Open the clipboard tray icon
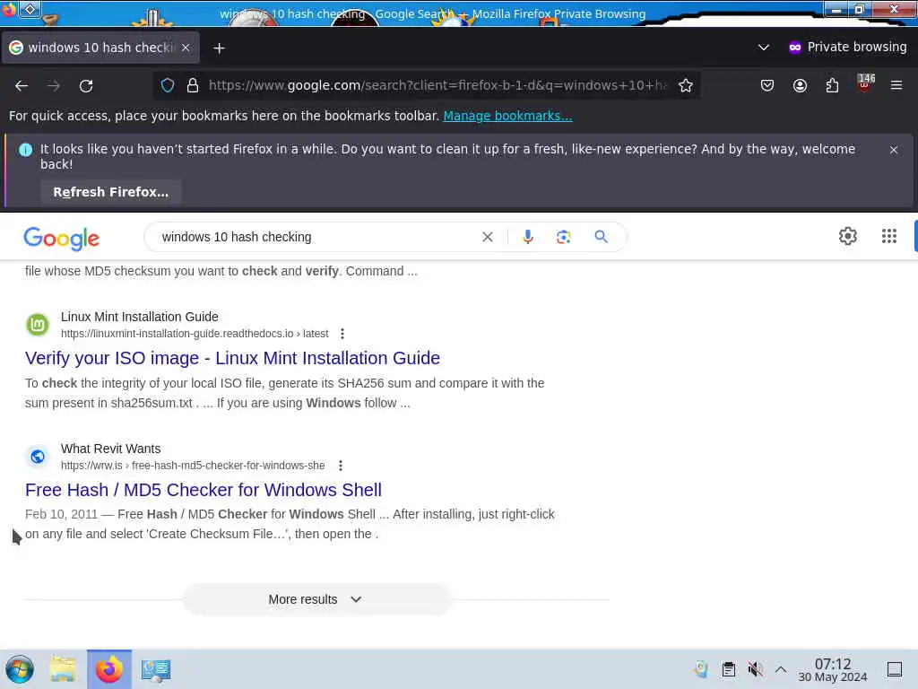The width and height of the screenshot is (918, 689). (728, 669)
